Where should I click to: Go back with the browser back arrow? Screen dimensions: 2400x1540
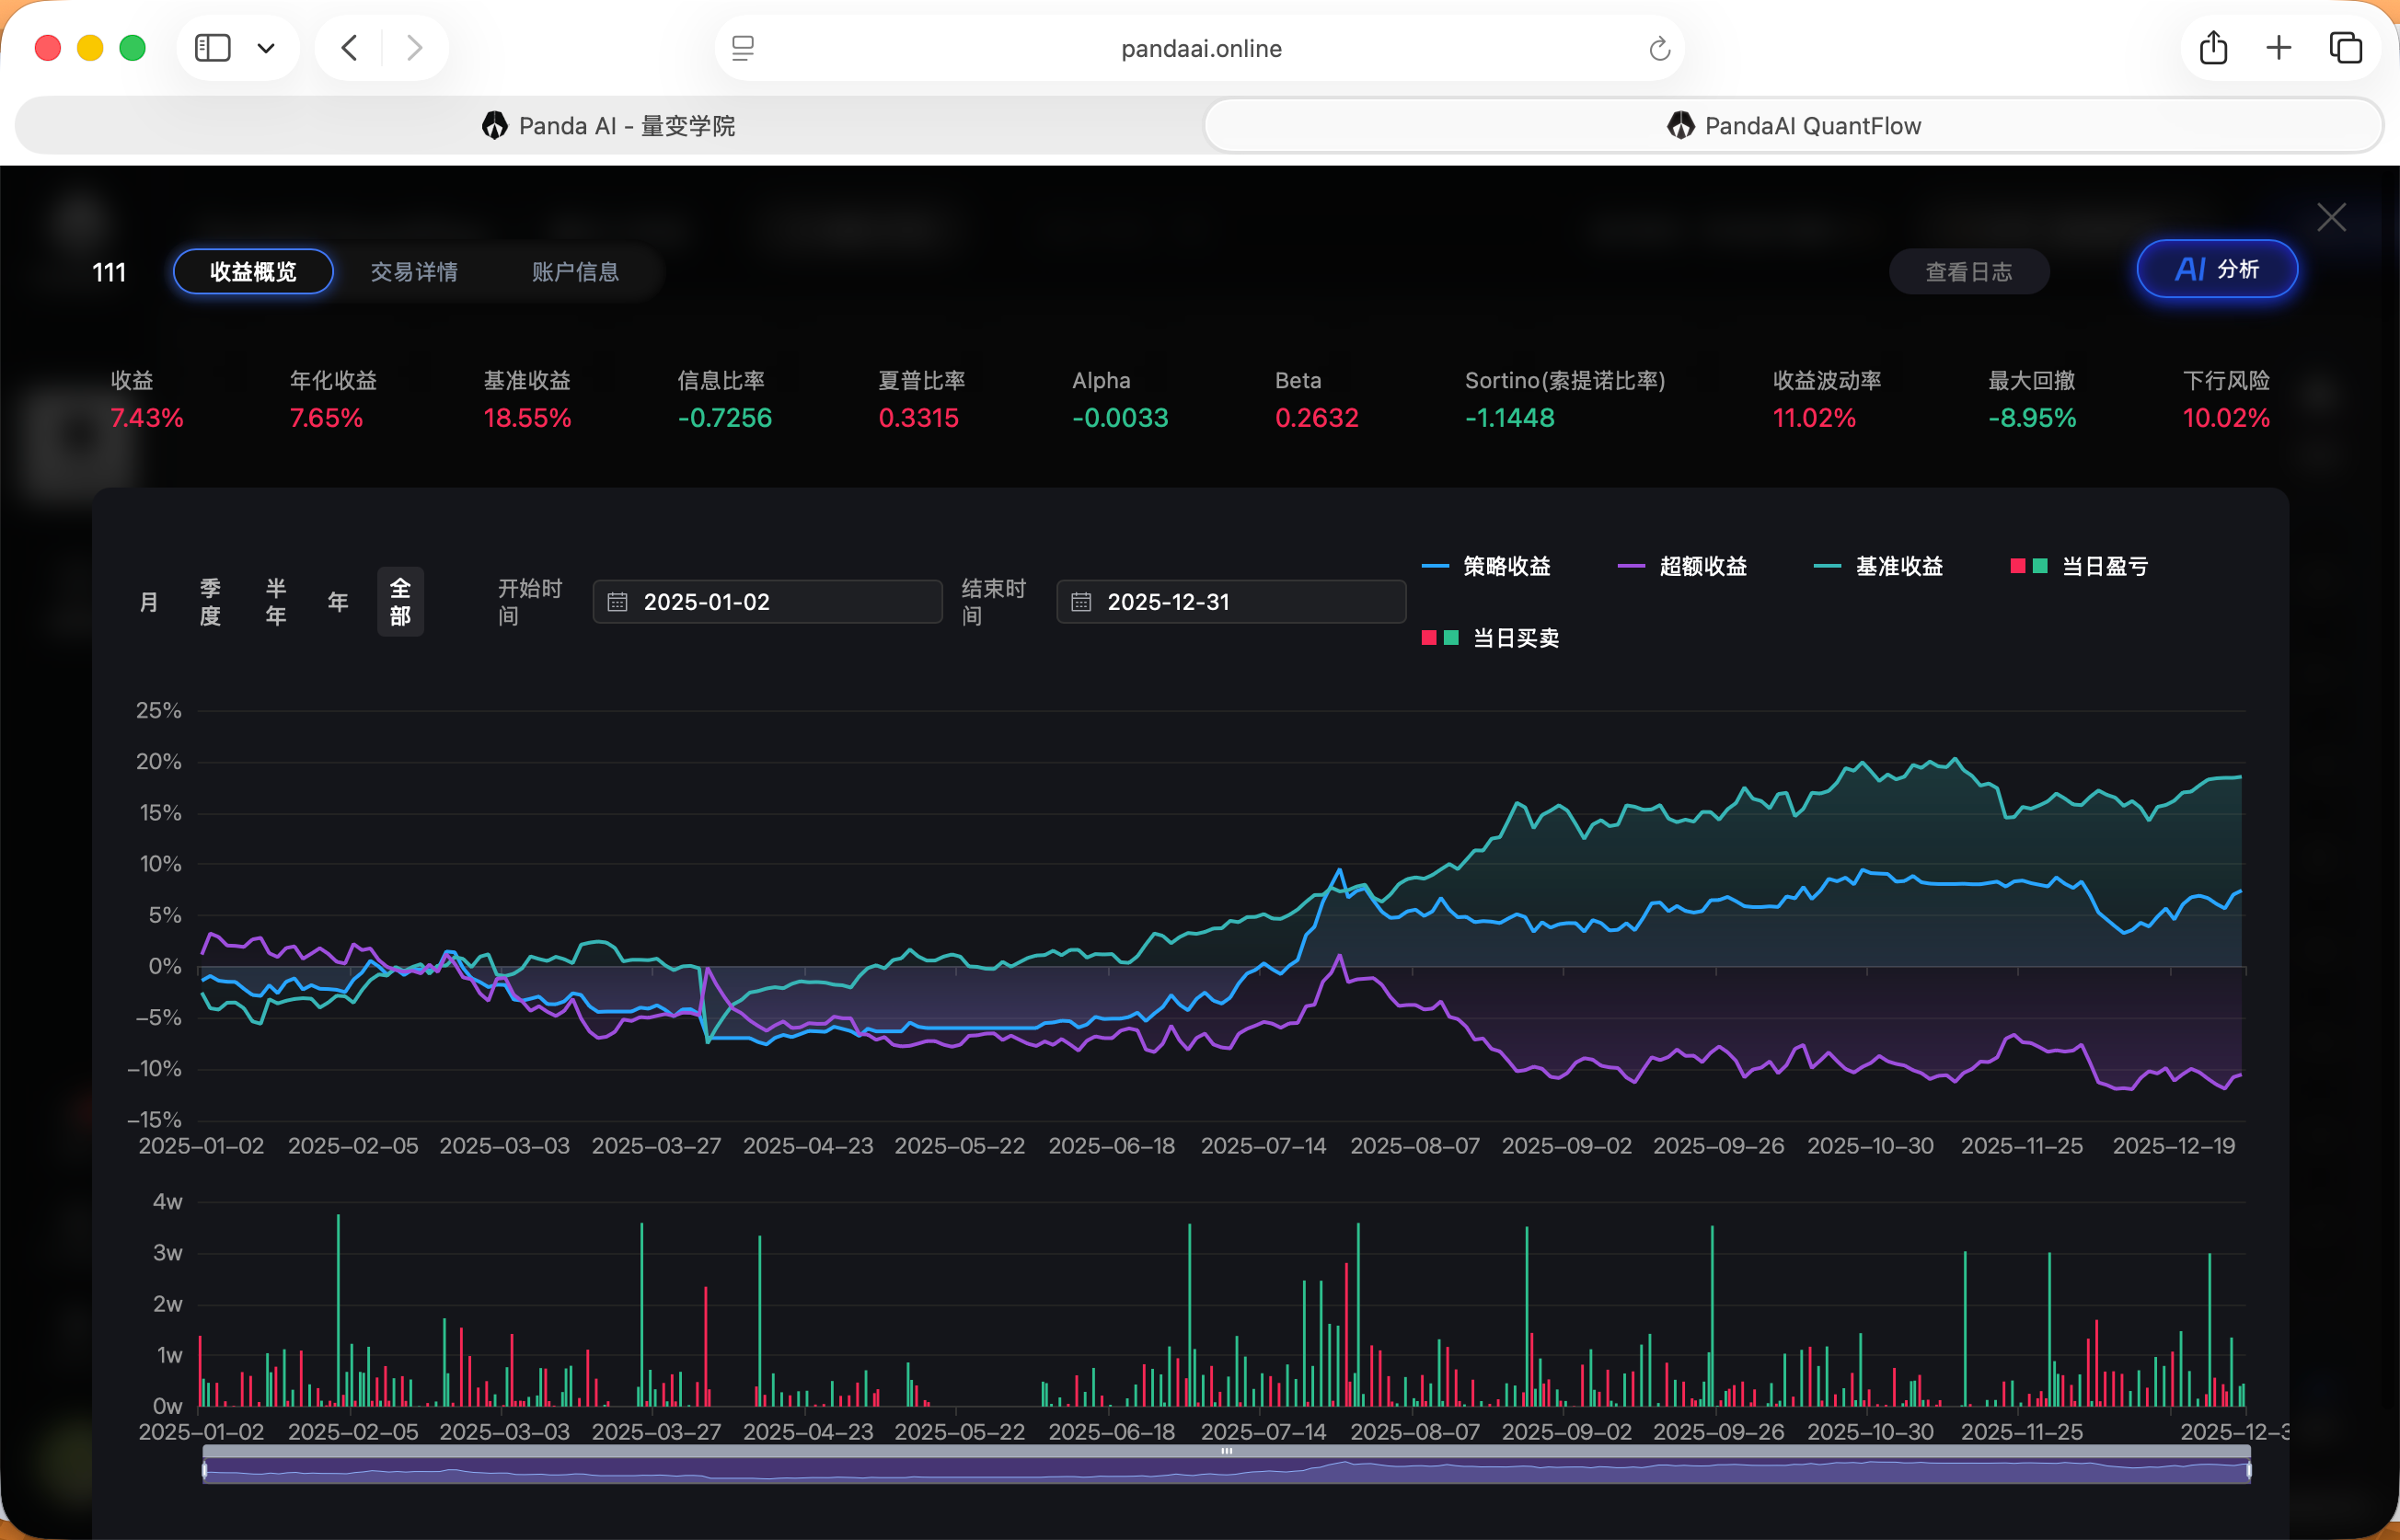coord(349,48)
